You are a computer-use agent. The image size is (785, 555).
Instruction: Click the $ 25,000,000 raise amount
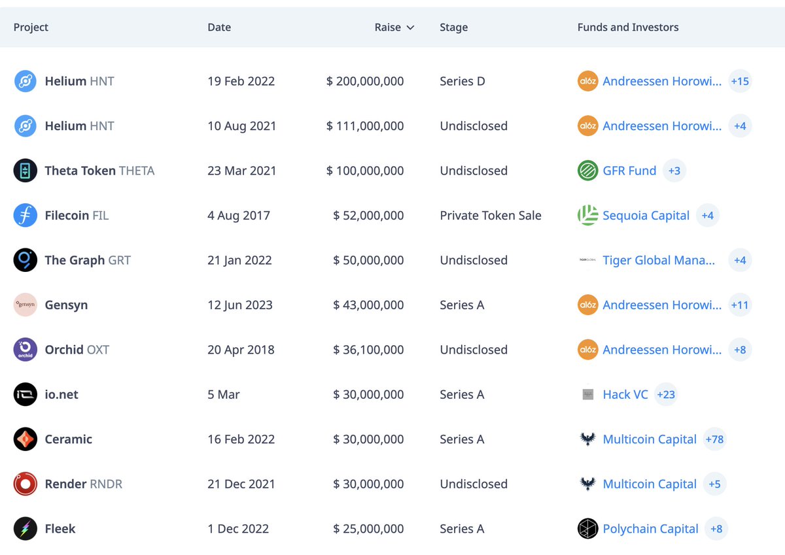click(368, 529)
